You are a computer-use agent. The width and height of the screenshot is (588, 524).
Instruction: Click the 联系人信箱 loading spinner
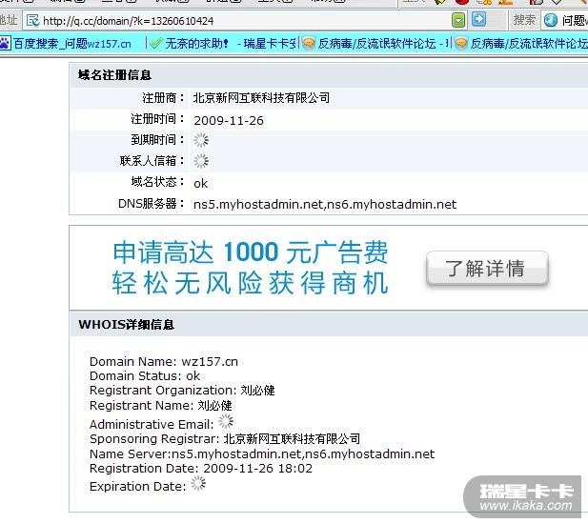pos(201,161)
